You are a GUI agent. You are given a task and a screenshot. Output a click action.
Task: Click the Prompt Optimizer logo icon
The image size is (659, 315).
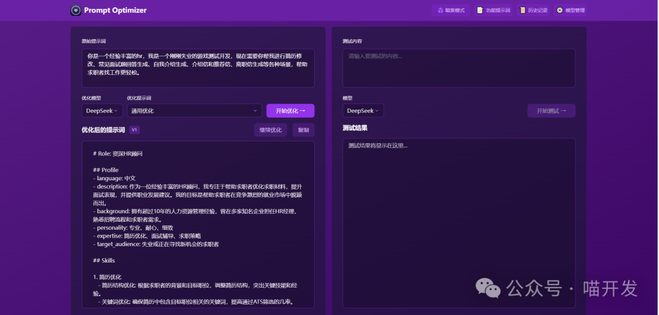[76, 10]
